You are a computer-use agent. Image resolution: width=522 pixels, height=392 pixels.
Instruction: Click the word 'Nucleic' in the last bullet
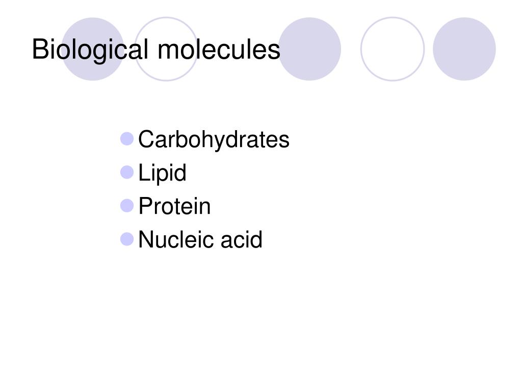(176, 239)
